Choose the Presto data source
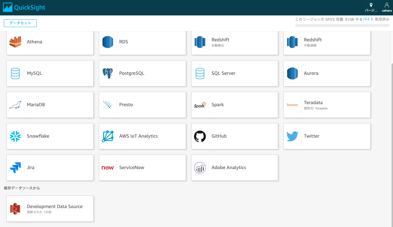This screenshot has height=227, width=393. [142, 104]
